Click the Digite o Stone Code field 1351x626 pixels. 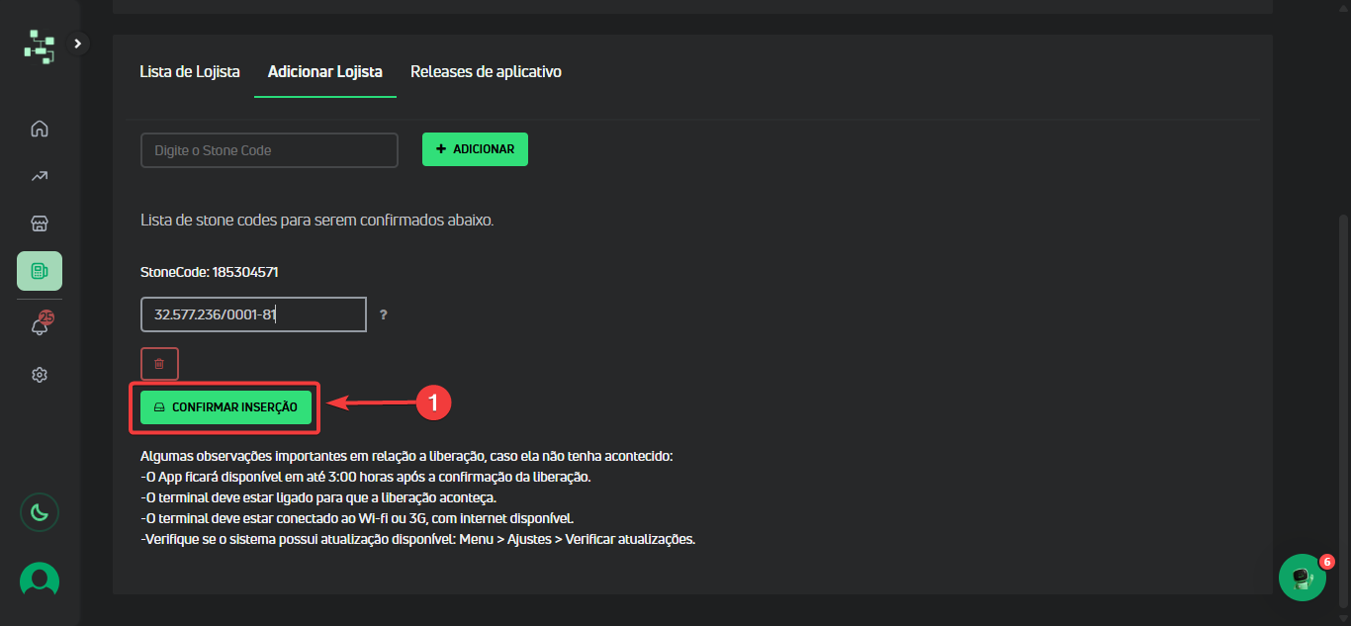pos(269,150)
